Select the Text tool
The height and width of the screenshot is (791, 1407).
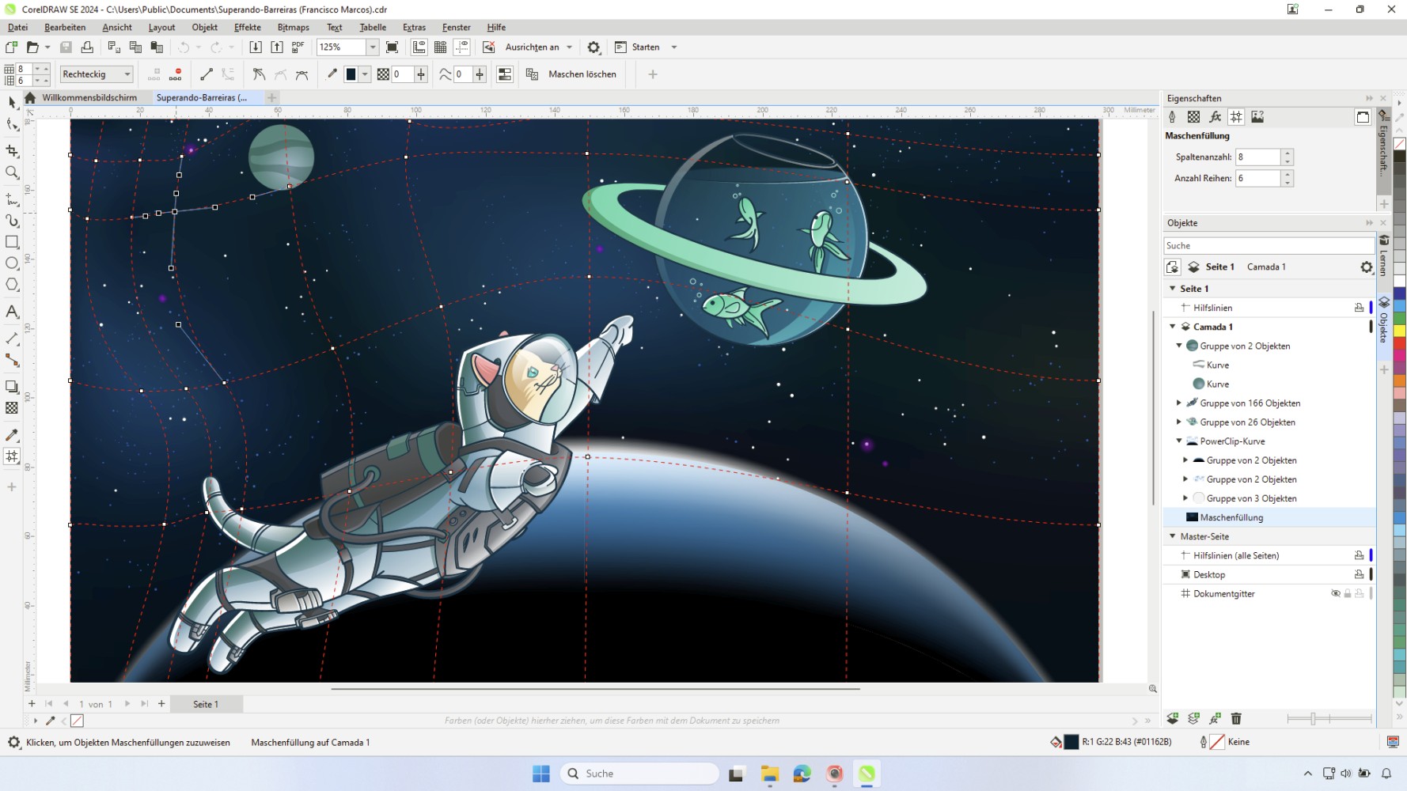click(13, 312)
